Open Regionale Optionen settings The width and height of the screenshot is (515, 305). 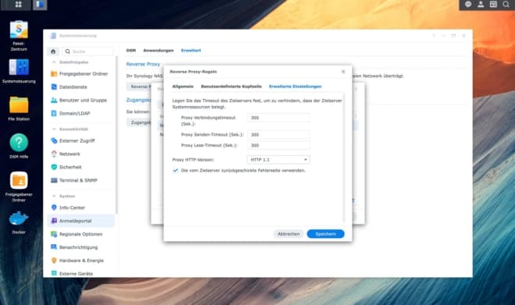pos(81,234)
